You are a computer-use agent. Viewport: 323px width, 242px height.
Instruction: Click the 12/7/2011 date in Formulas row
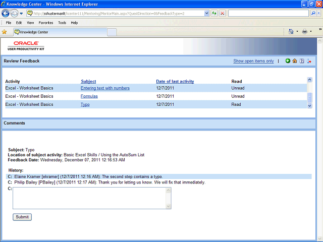coord(165,96)
